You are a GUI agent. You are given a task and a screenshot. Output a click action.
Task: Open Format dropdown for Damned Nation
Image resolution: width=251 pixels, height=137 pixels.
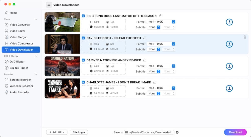click(x=161, y=66)
